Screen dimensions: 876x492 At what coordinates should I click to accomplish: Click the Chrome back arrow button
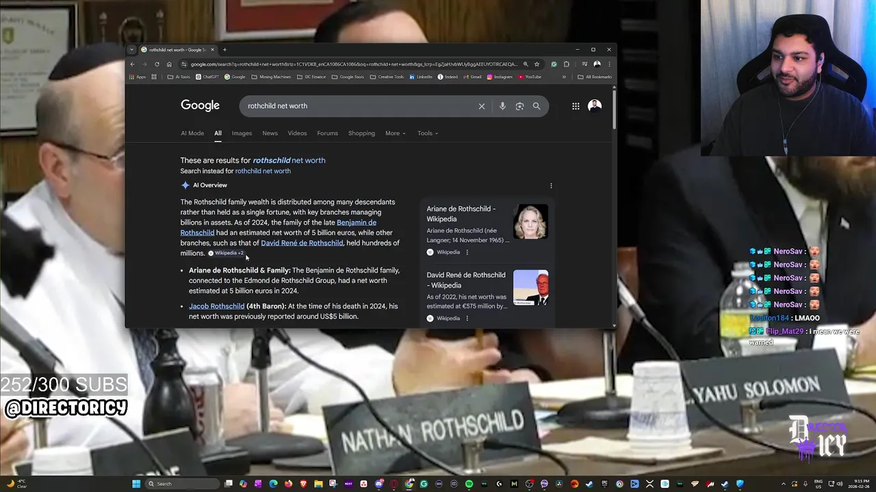pyautogui.click(x=133, y=64)
